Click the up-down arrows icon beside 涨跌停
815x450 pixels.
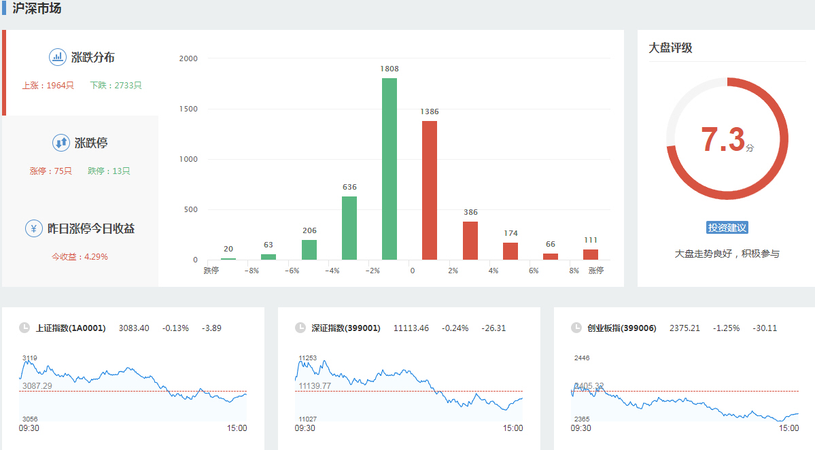click(x=61, y=143)
